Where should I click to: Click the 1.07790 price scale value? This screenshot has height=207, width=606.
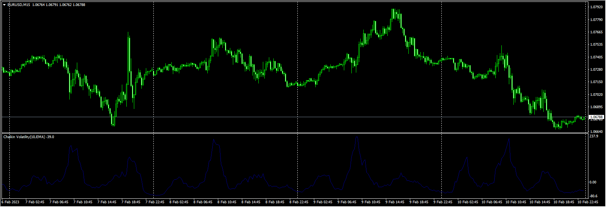[x=596, y=19]
